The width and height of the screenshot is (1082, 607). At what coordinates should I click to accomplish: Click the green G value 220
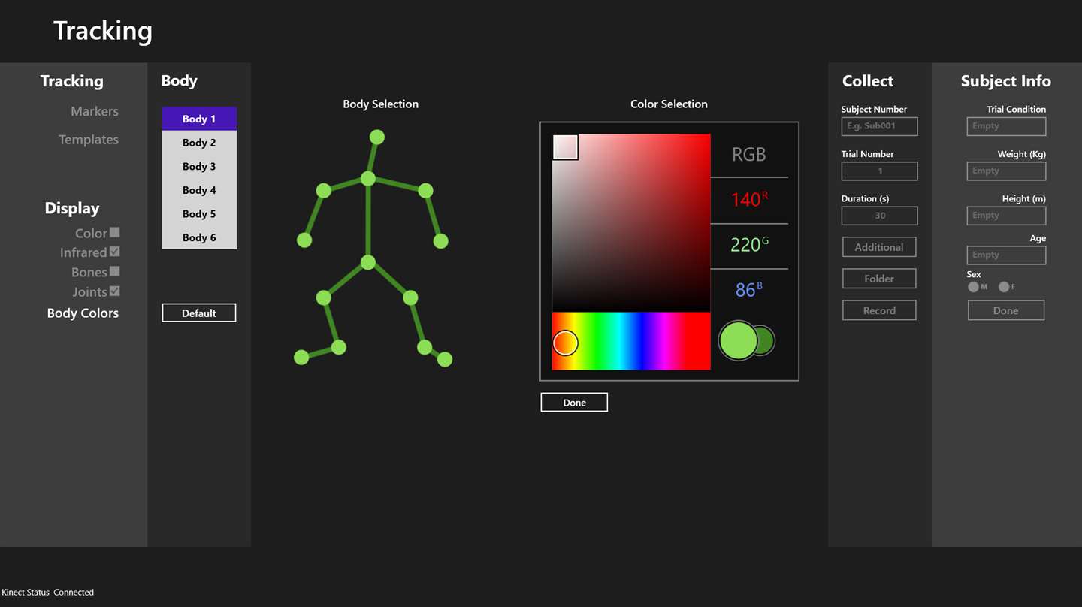749,245
